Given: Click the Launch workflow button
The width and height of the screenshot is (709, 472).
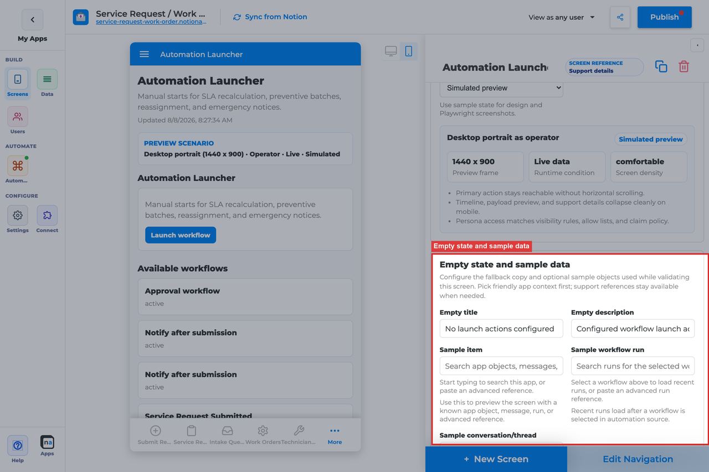Looking at the screenshot, I should pos(181,235).
